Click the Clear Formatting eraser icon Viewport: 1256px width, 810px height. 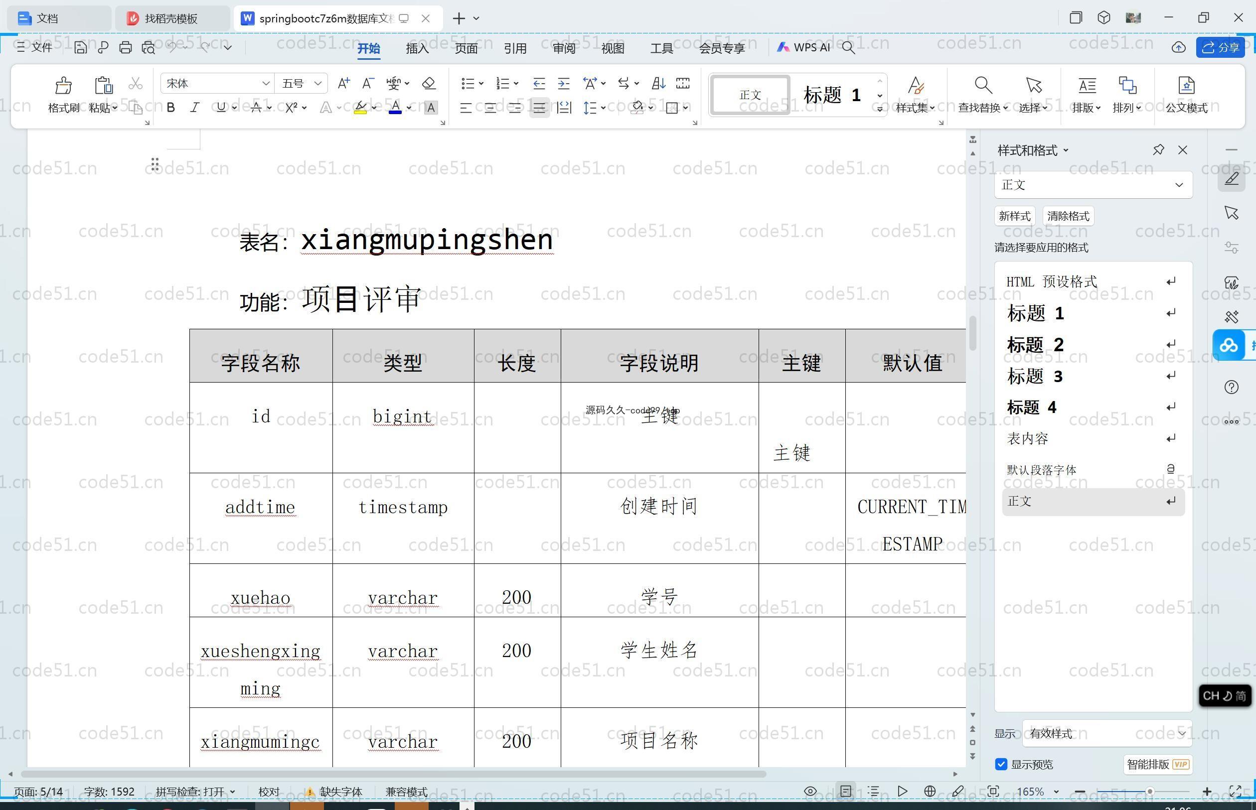tap(429, 83)
